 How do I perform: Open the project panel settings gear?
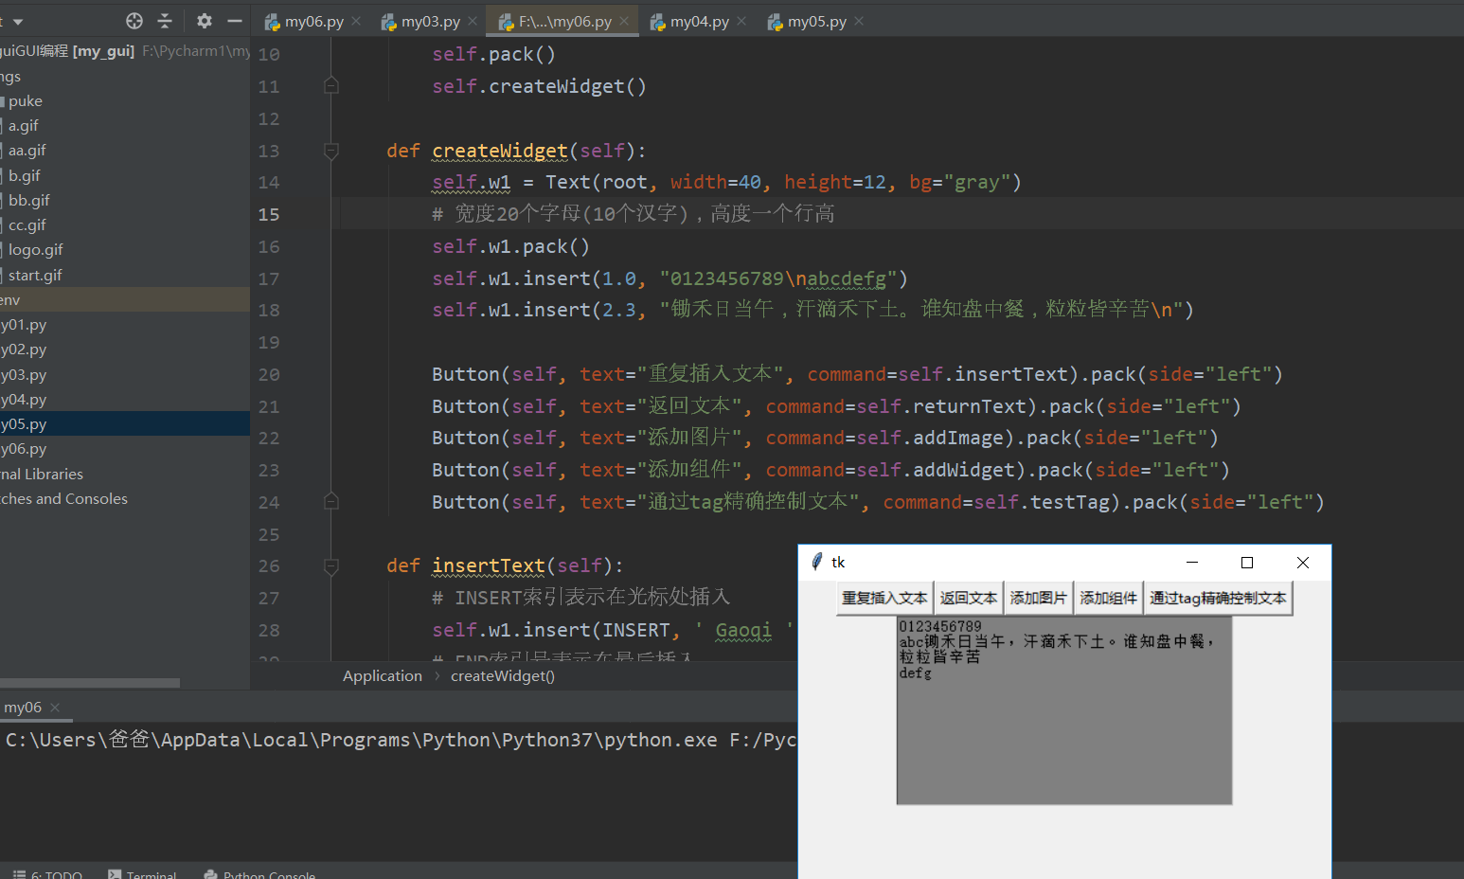coord(205,21)
